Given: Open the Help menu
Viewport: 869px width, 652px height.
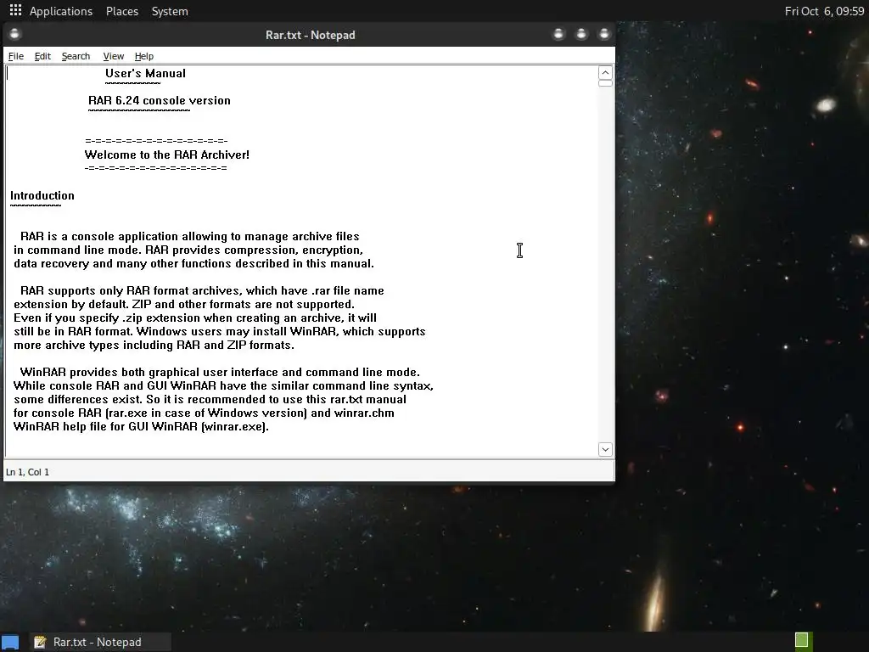Looking at the screenshot, I should point(144,56).
